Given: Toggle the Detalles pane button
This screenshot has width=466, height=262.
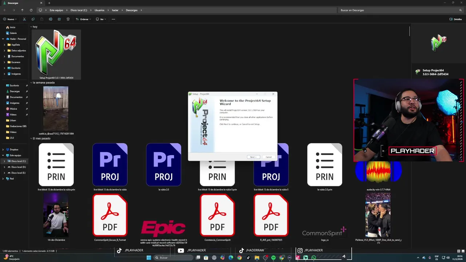Looking at the screenshot, I should (455, 19).
